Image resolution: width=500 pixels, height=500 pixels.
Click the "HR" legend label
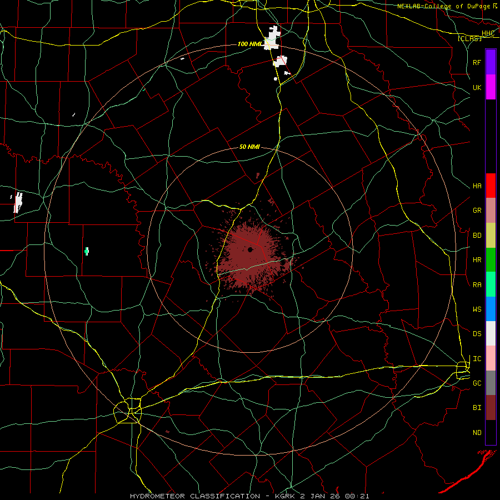pyautogui.click(x=477, y=260)
